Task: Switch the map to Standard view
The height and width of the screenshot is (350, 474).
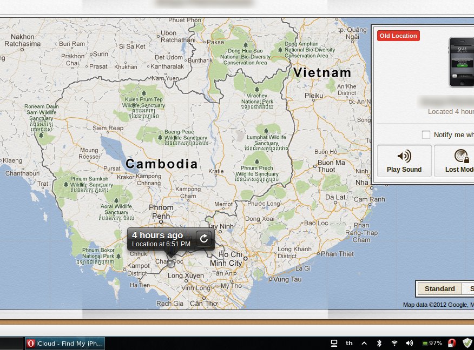Action: (439, 289)
